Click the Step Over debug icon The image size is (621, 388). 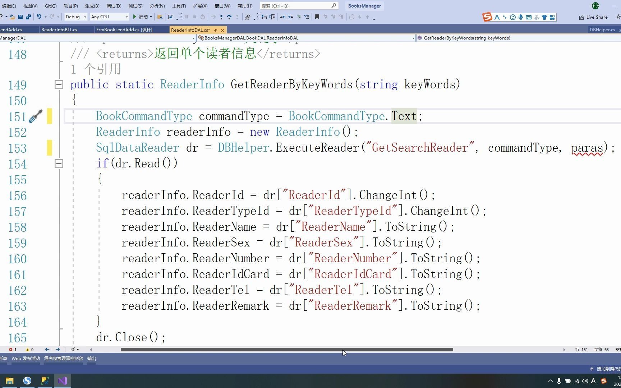pyautogui.click(x=229, y=17)
